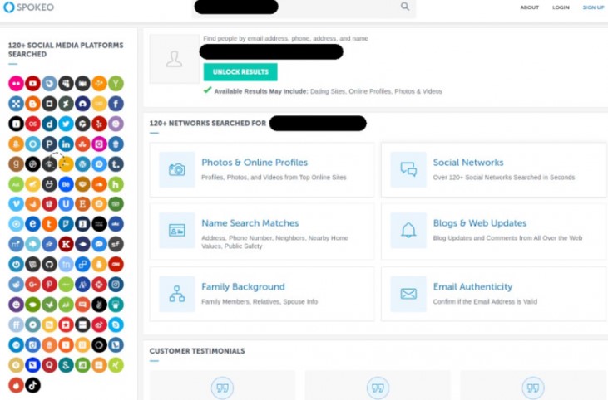Click the red YouTube icon
Viewport: 608px width, 400px height.
pyautogui.click(x=32, y=84)
